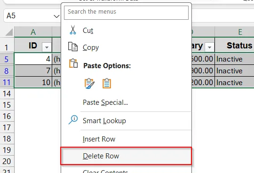This screenshot has height=173, width=254.
Task: Click the Smart Lookup magnifier icon
Action: [x=73, y=120]
